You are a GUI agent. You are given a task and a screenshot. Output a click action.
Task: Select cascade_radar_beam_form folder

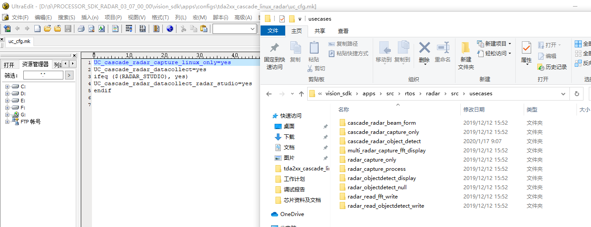(382, 123)
